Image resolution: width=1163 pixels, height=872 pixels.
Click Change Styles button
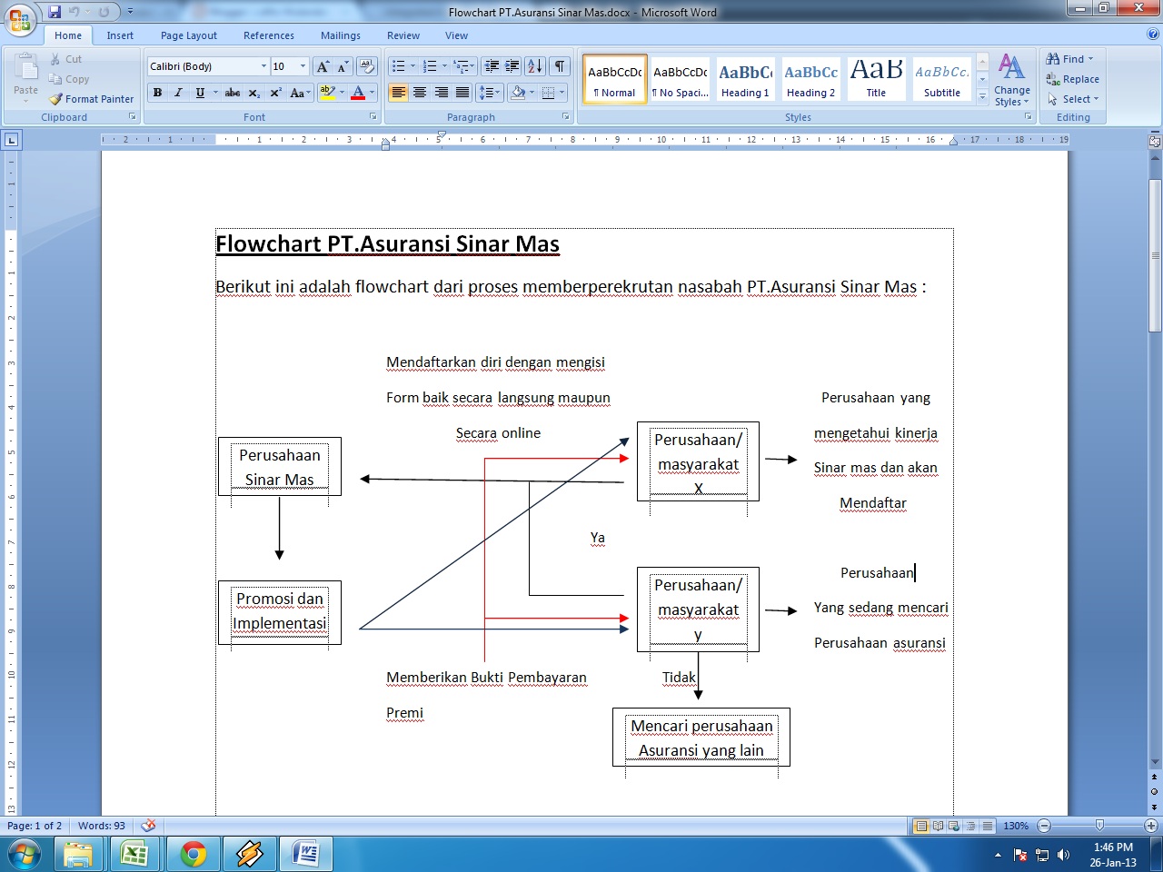coord(1012,80)
